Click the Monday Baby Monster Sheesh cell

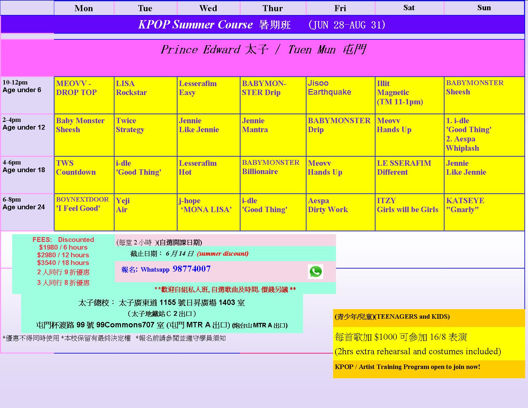[x=84, y=135]
